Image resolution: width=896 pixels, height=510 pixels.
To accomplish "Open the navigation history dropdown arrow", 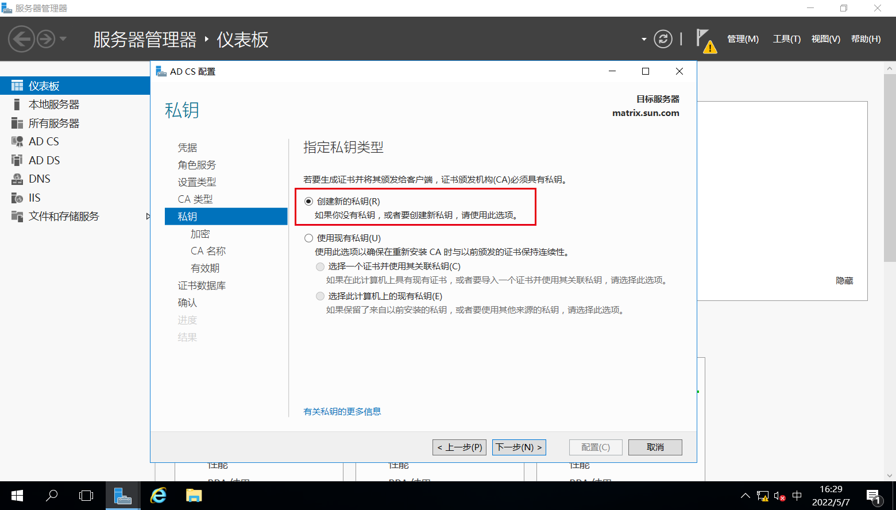I will tap(63, 39).
